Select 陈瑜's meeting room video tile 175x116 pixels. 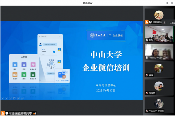click(x=159, y=34)
